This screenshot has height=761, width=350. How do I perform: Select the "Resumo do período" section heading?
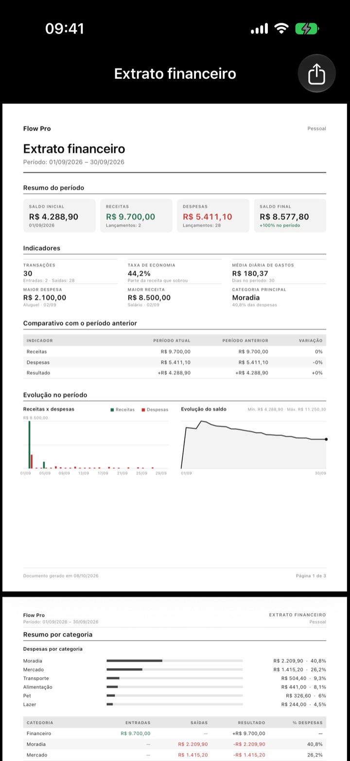53,188
